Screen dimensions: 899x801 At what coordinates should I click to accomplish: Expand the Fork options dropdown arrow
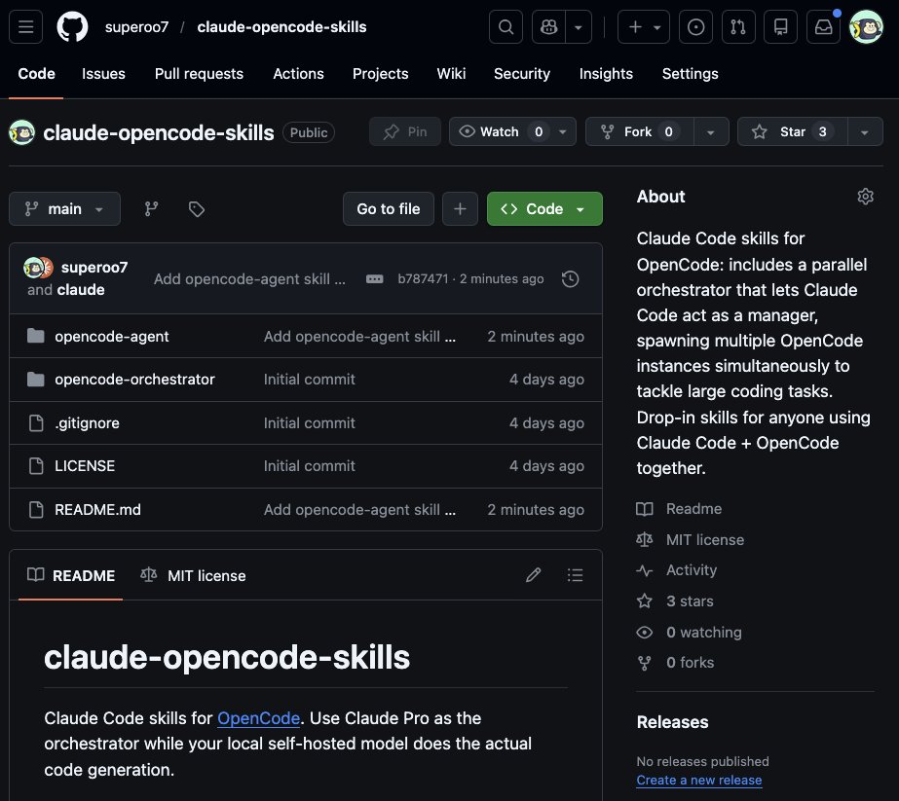click(x=711, y=131)
